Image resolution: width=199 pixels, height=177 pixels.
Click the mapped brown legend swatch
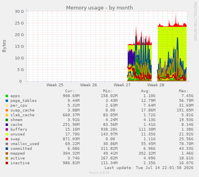click(7, 153)
